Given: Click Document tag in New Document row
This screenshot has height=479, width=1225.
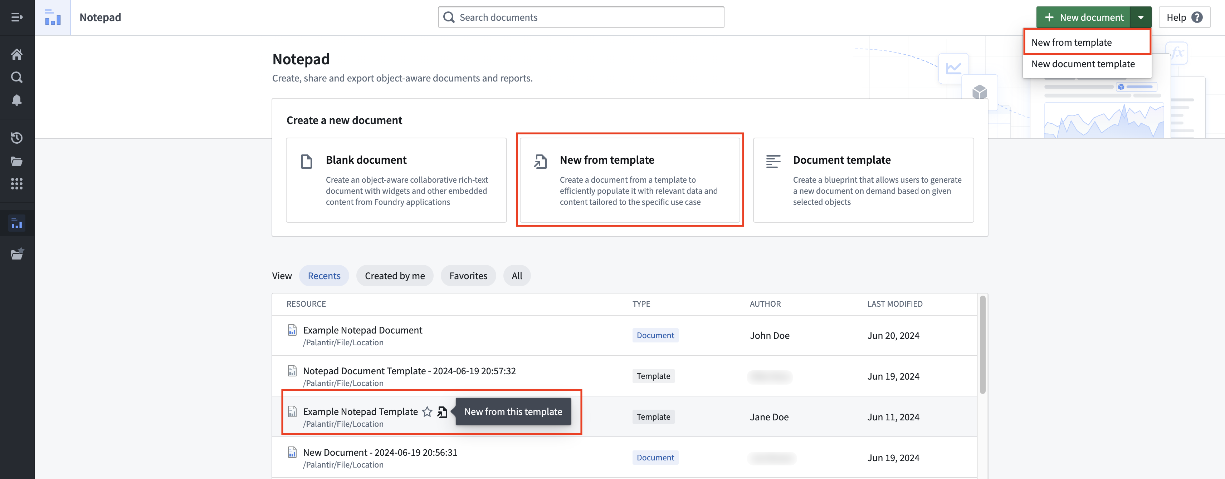Looking at the screenshot, I should [x=655, y=457].
